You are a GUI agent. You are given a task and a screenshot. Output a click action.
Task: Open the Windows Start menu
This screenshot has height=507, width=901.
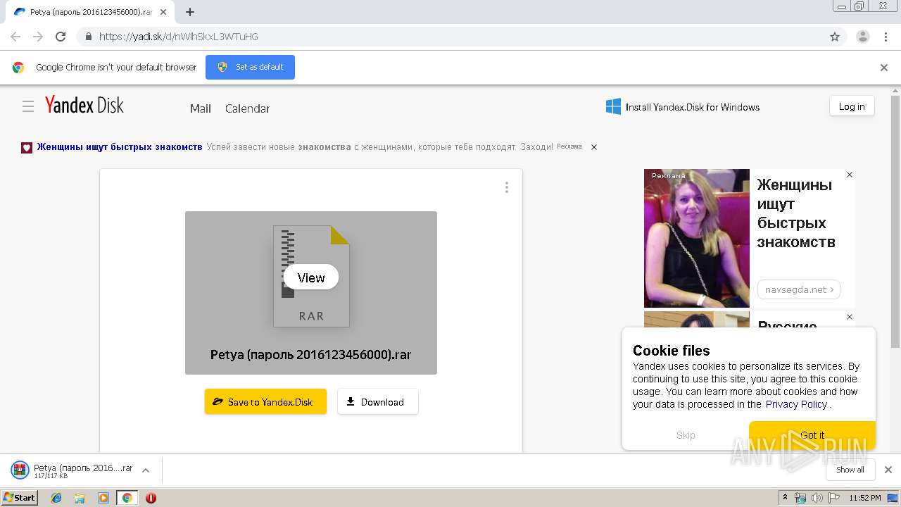(20, 497)
